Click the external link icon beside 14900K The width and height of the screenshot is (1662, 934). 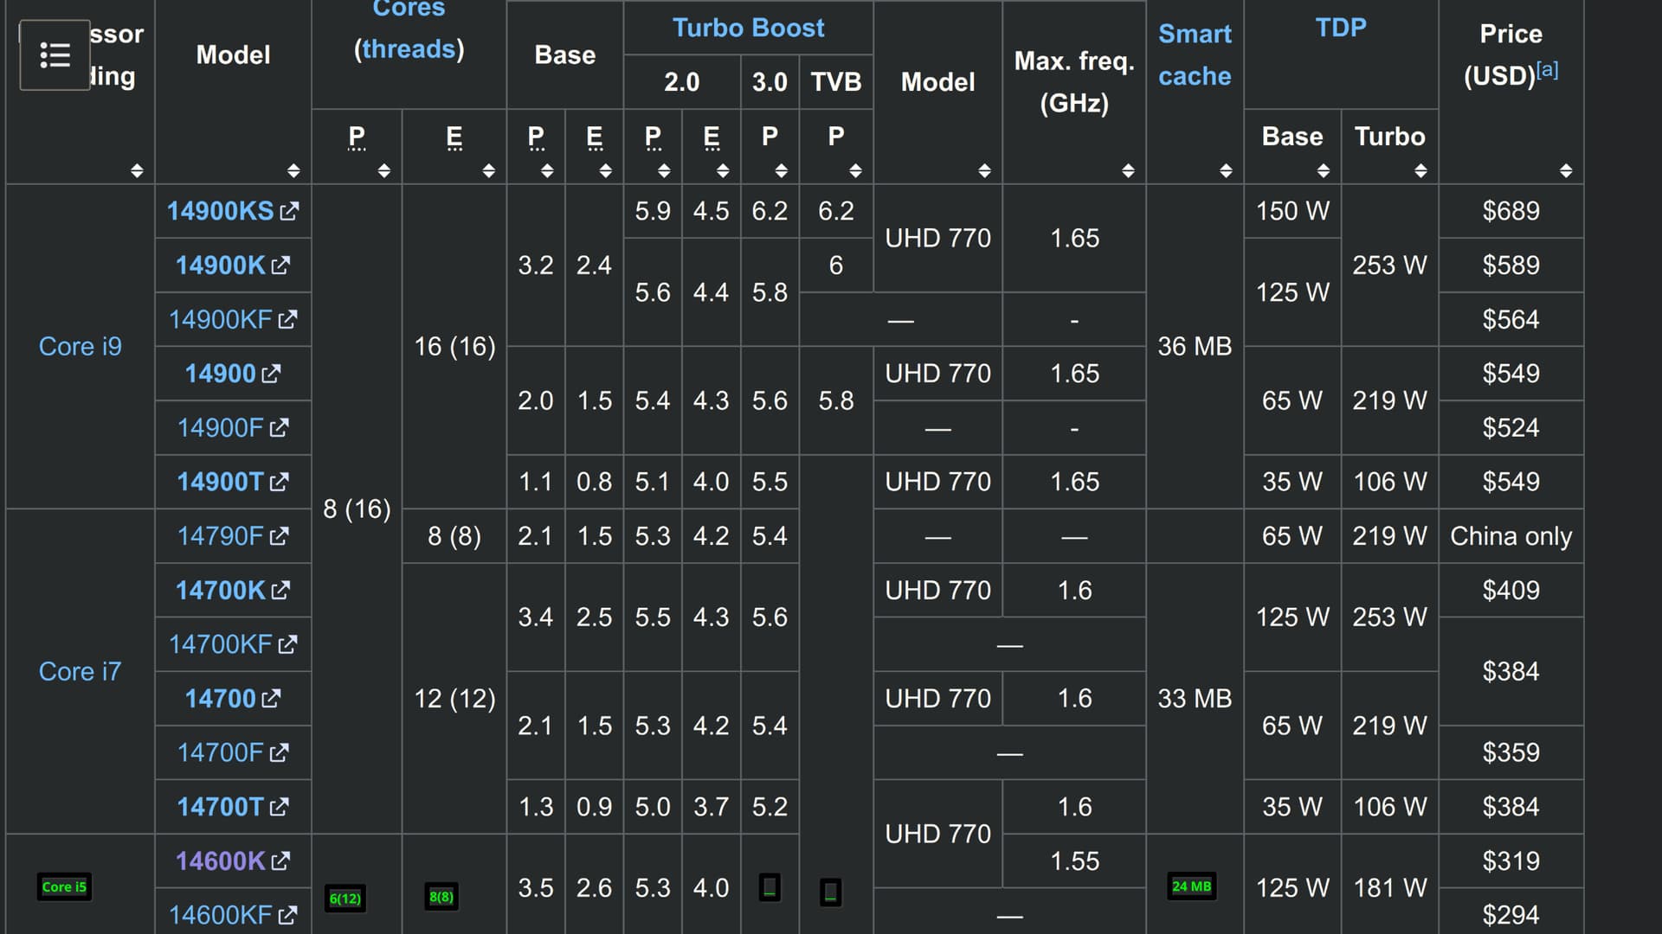280,265
